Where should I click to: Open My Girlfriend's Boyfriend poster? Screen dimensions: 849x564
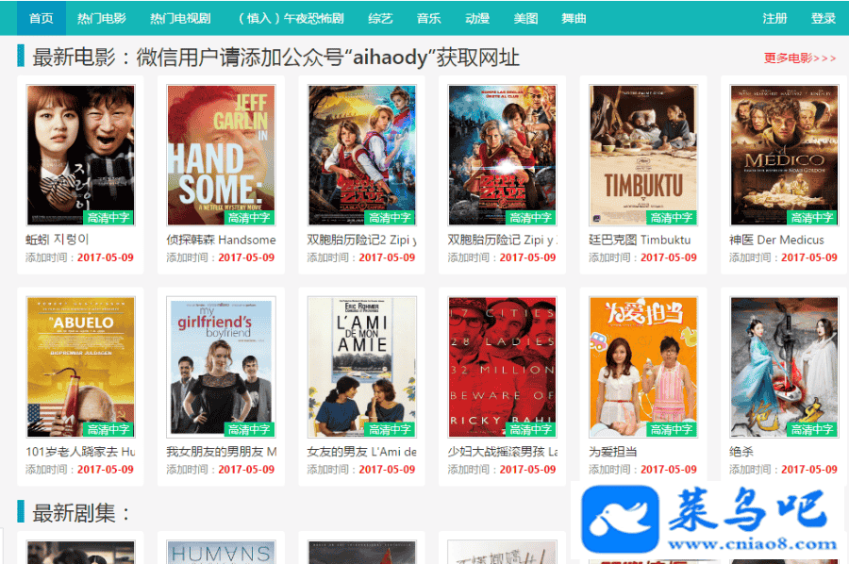click(x=221, y=367)
